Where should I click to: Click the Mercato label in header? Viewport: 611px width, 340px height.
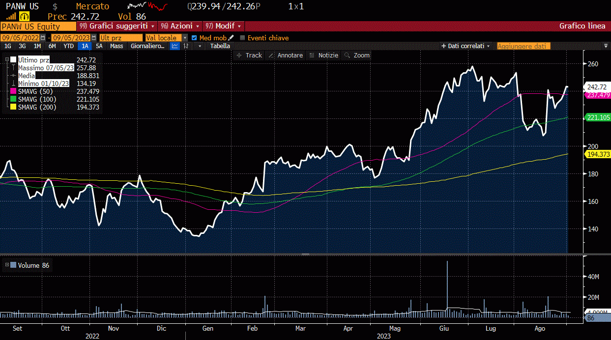coord(93,6)
